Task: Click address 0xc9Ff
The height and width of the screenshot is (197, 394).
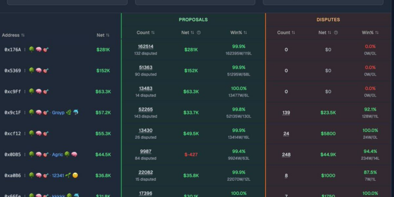Action: click(x=13, y=91)
